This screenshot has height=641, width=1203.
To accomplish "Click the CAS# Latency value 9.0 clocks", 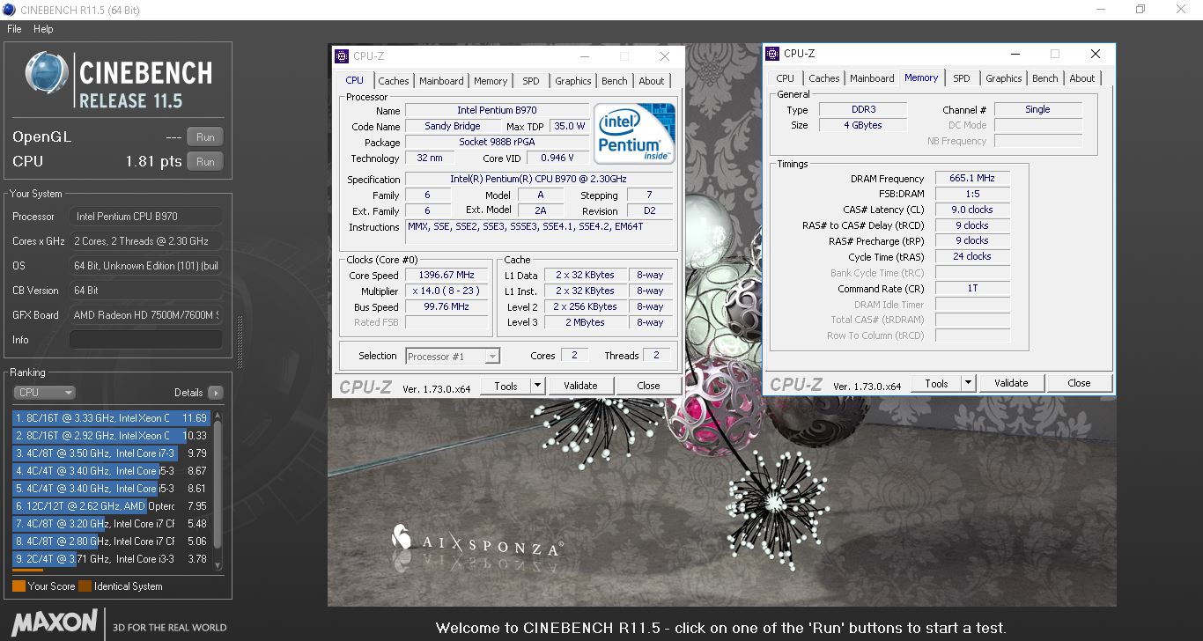I will [972, 210].
